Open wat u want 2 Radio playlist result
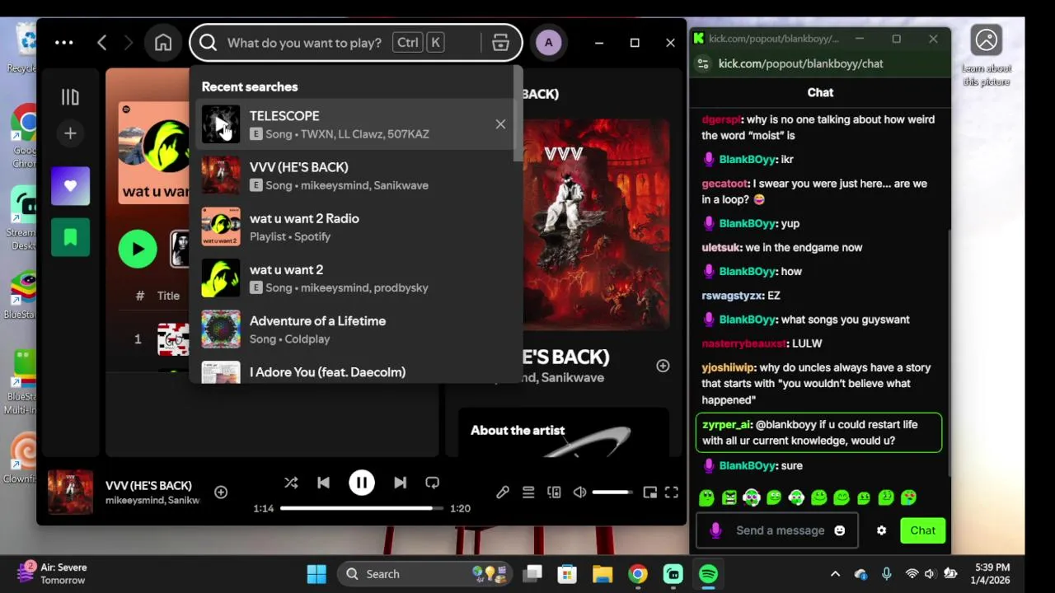This screenshot has width=1055, height=593. tap(354, 226)
